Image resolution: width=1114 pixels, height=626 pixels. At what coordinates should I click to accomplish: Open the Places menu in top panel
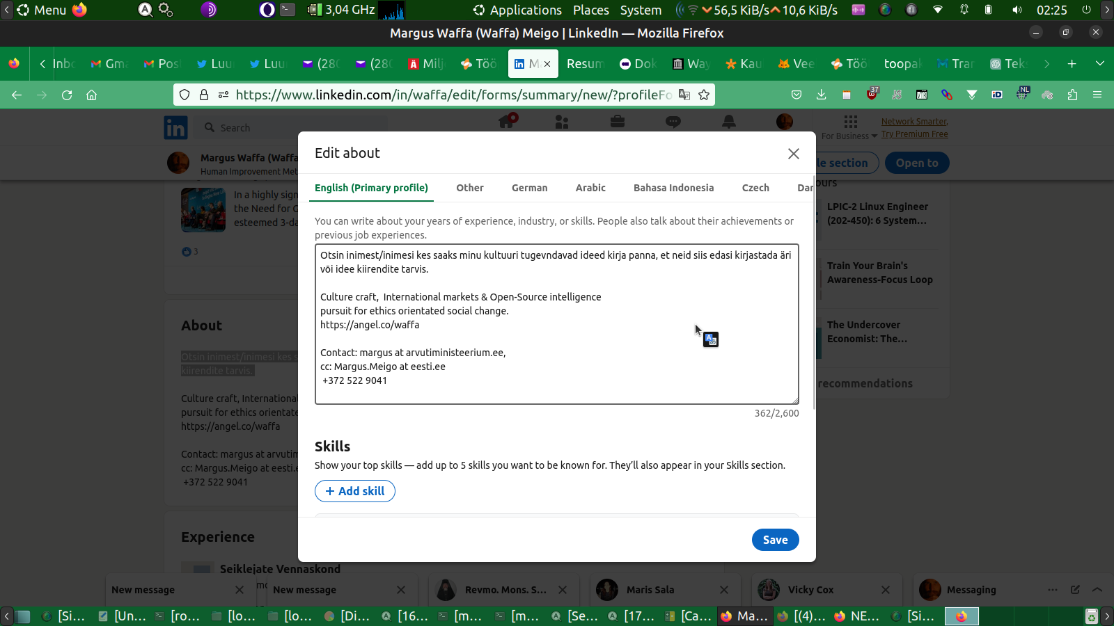pyautogui.click(x=591, y=10)
